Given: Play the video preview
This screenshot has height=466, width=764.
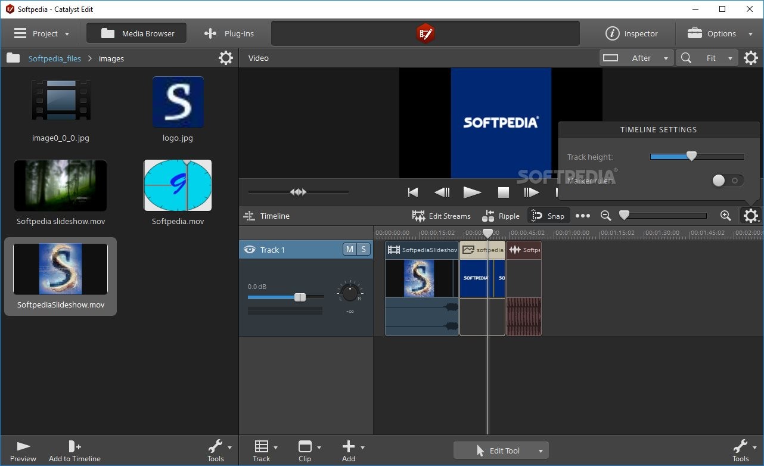Looking at the screenshot, I should click(472, 192).
